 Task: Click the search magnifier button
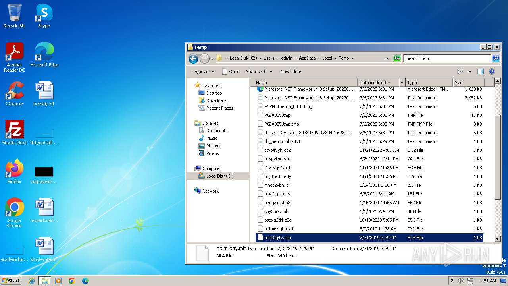click(x=496, y=58)
